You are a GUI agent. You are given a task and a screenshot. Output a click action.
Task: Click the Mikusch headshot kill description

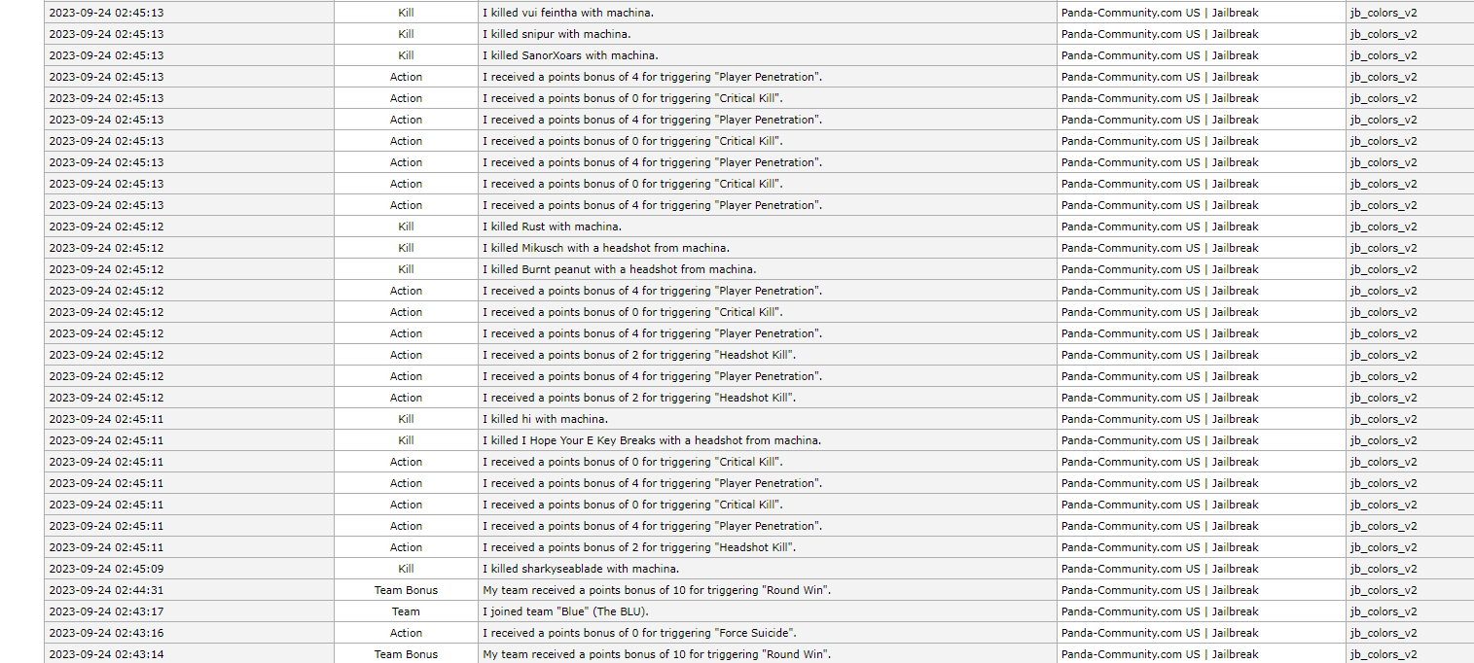point(605,248)
